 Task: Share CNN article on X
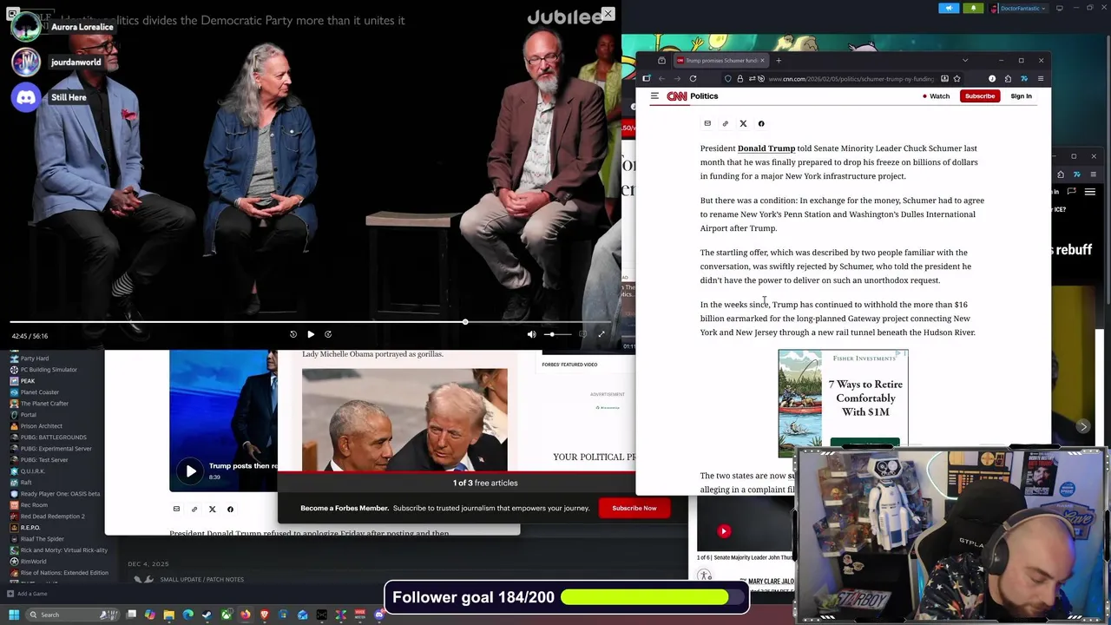point(743,123)
